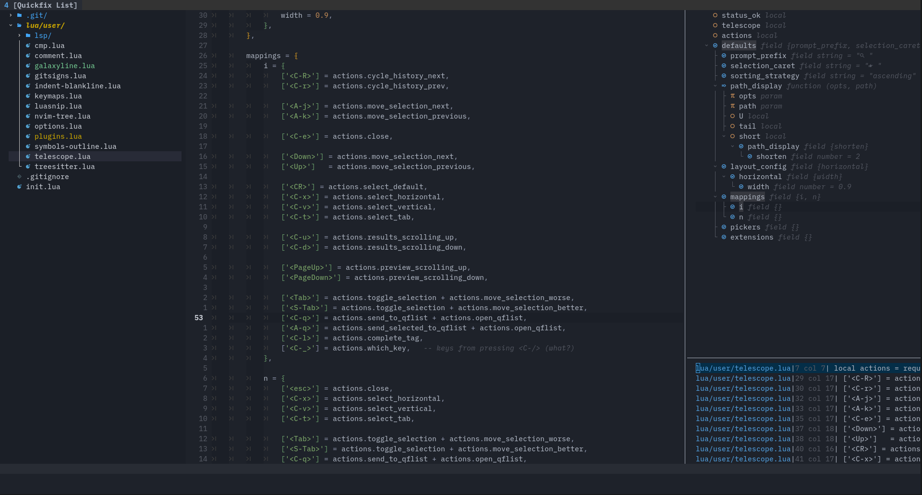Collapse the layout_config field node
922x495 pixels.
click(715, 167)
